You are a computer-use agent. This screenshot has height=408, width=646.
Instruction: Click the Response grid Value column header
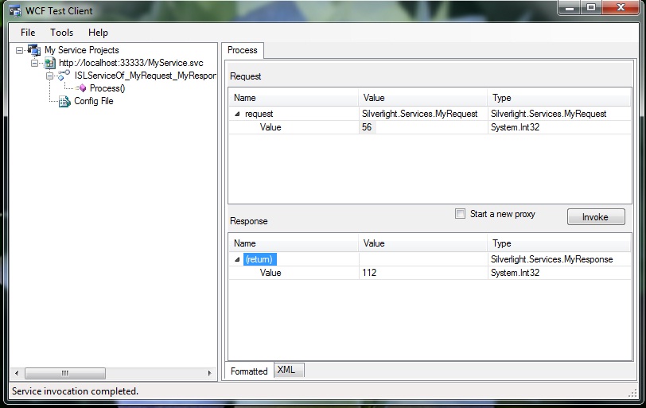[x=422, y=243]
